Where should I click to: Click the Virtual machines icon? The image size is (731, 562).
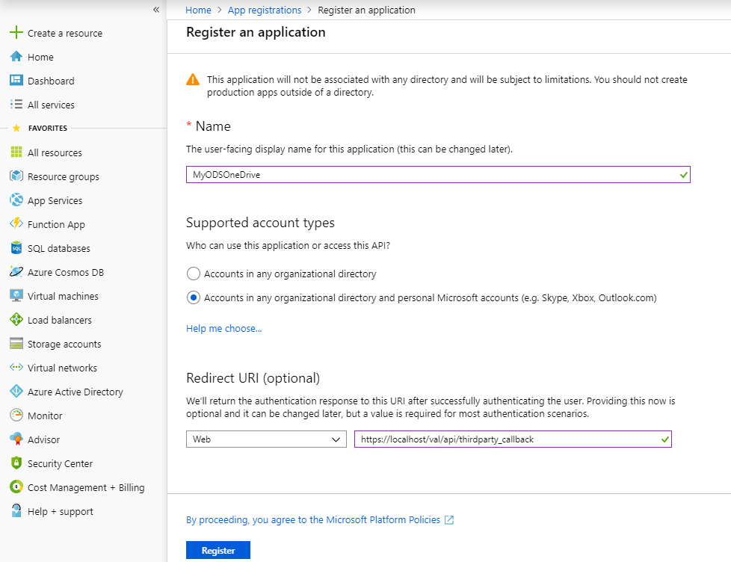[x=16, y=296]
